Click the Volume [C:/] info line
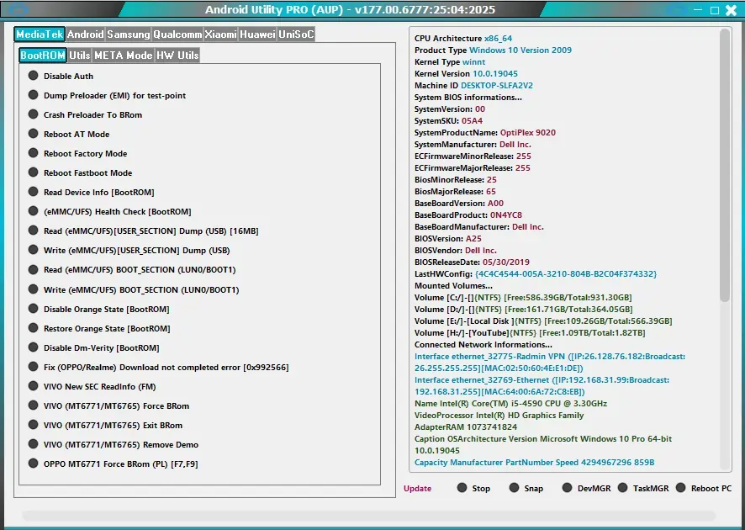 click(523, 298)
